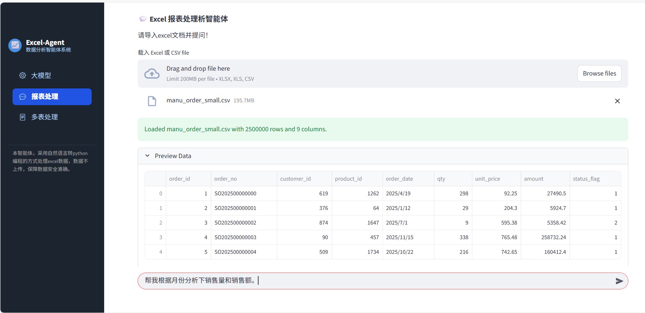Click the amount column header
Viewport: 645px width, 313px height.
tap(533, 179)
